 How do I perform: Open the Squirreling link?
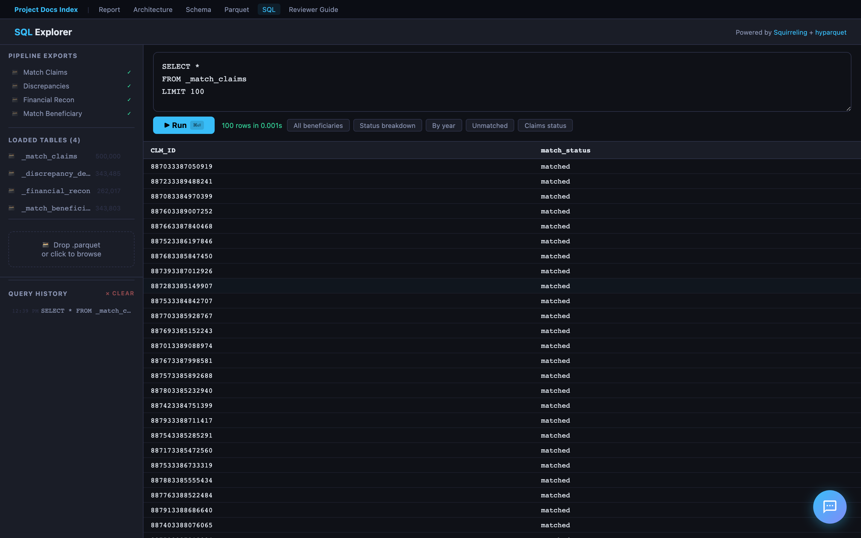790,32
